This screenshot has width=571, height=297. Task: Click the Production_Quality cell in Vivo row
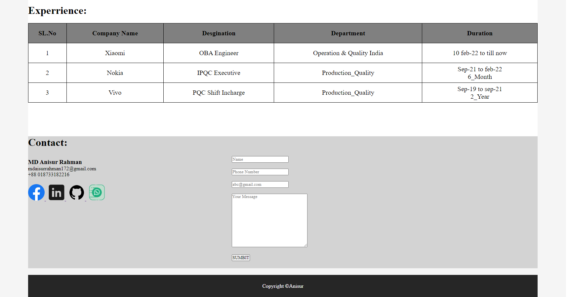coord(348,93)
